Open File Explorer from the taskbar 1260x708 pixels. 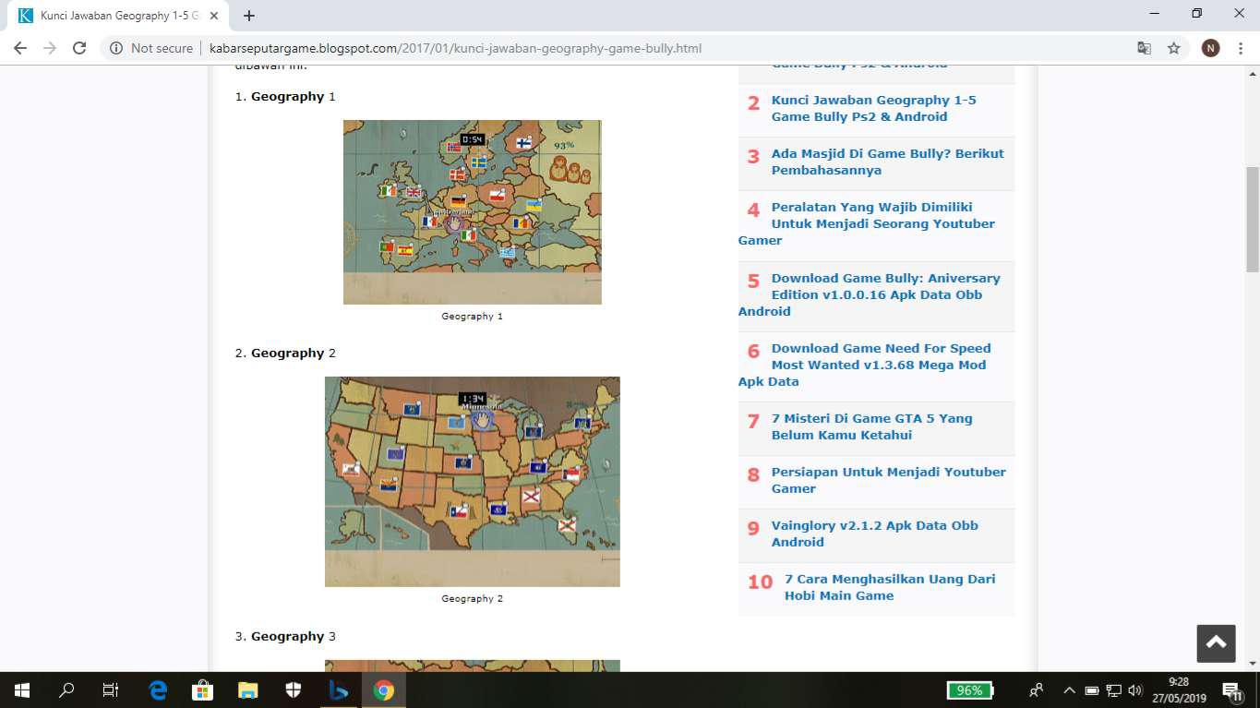pyautogui.click(x=248, y=690)
